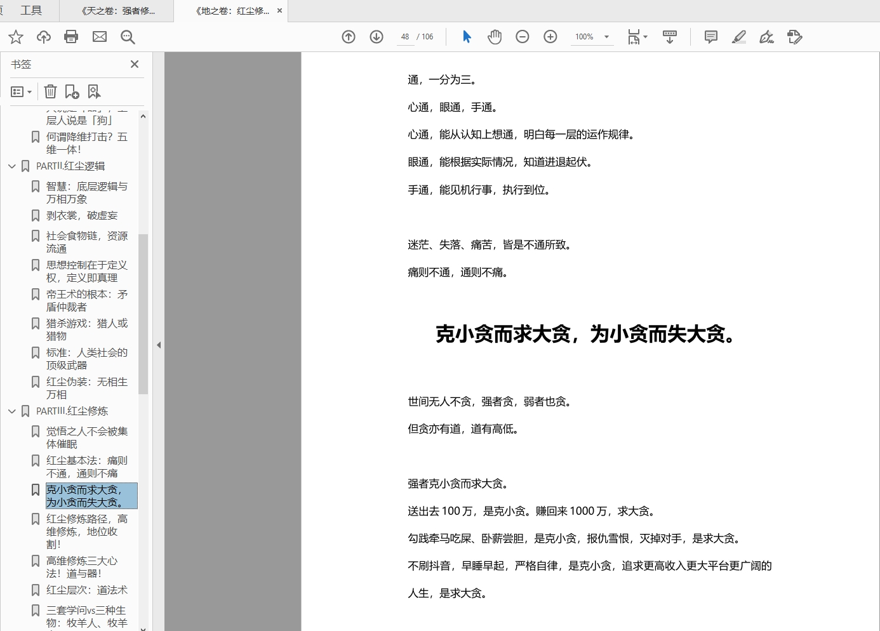Open the 100% zoom level dropdown

606,37
